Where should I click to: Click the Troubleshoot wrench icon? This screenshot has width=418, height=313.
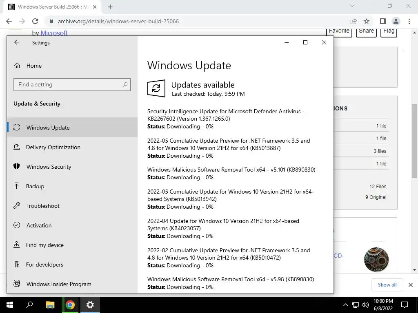pyautogui.click(x=17, y=205)
